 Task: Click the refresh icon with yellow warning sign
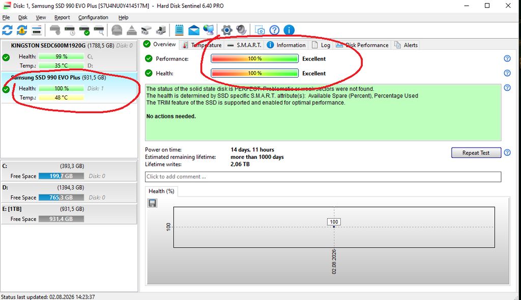(x=22, y=30)
